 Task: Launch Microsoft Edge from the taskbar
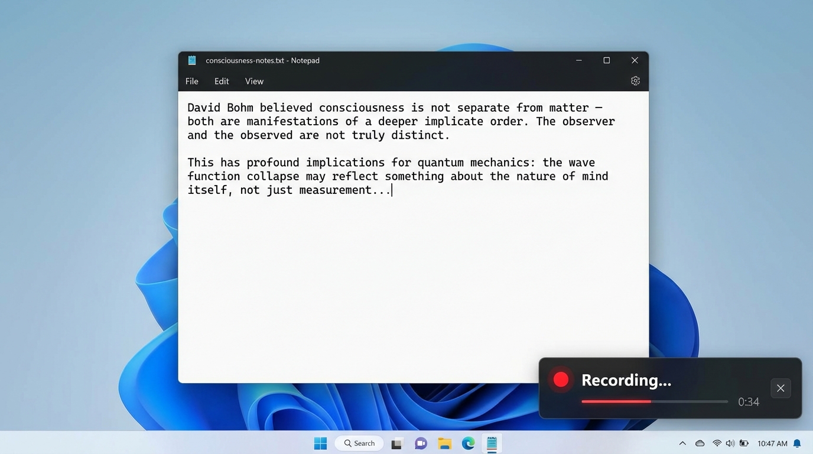tap(468, 443)
